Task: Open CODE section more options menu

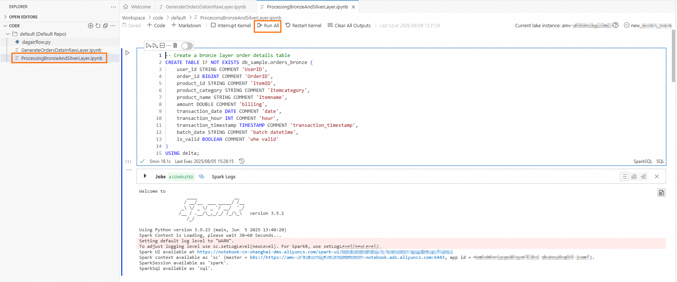Action: tap(113, 26)
